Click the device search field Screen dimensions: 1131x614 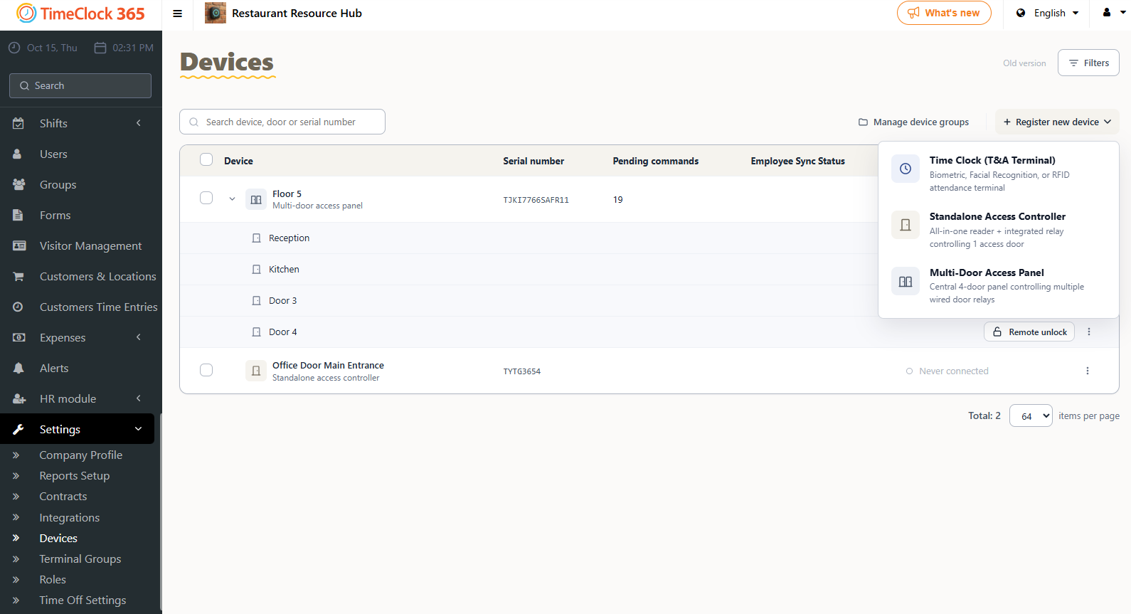pyautogui.click(x=282, y=122)
